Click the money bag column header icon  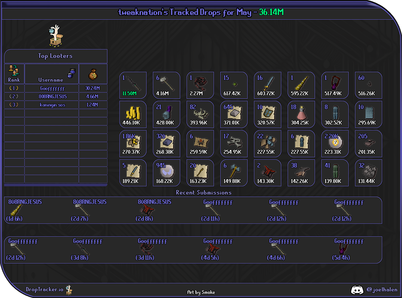point(93,75)
